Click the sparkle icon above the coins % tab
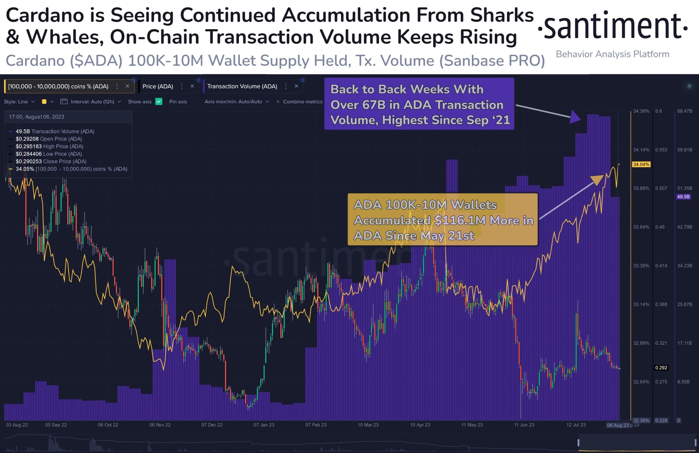Screen dimensions: 699x453 pos(135,80)
